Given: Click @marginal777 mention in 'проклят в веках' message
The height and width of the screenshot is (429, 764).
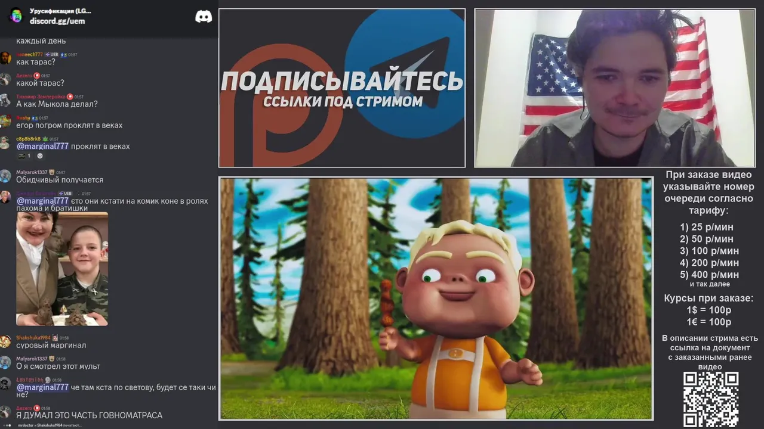Looking at the screenshot, I should coord(42,146).
